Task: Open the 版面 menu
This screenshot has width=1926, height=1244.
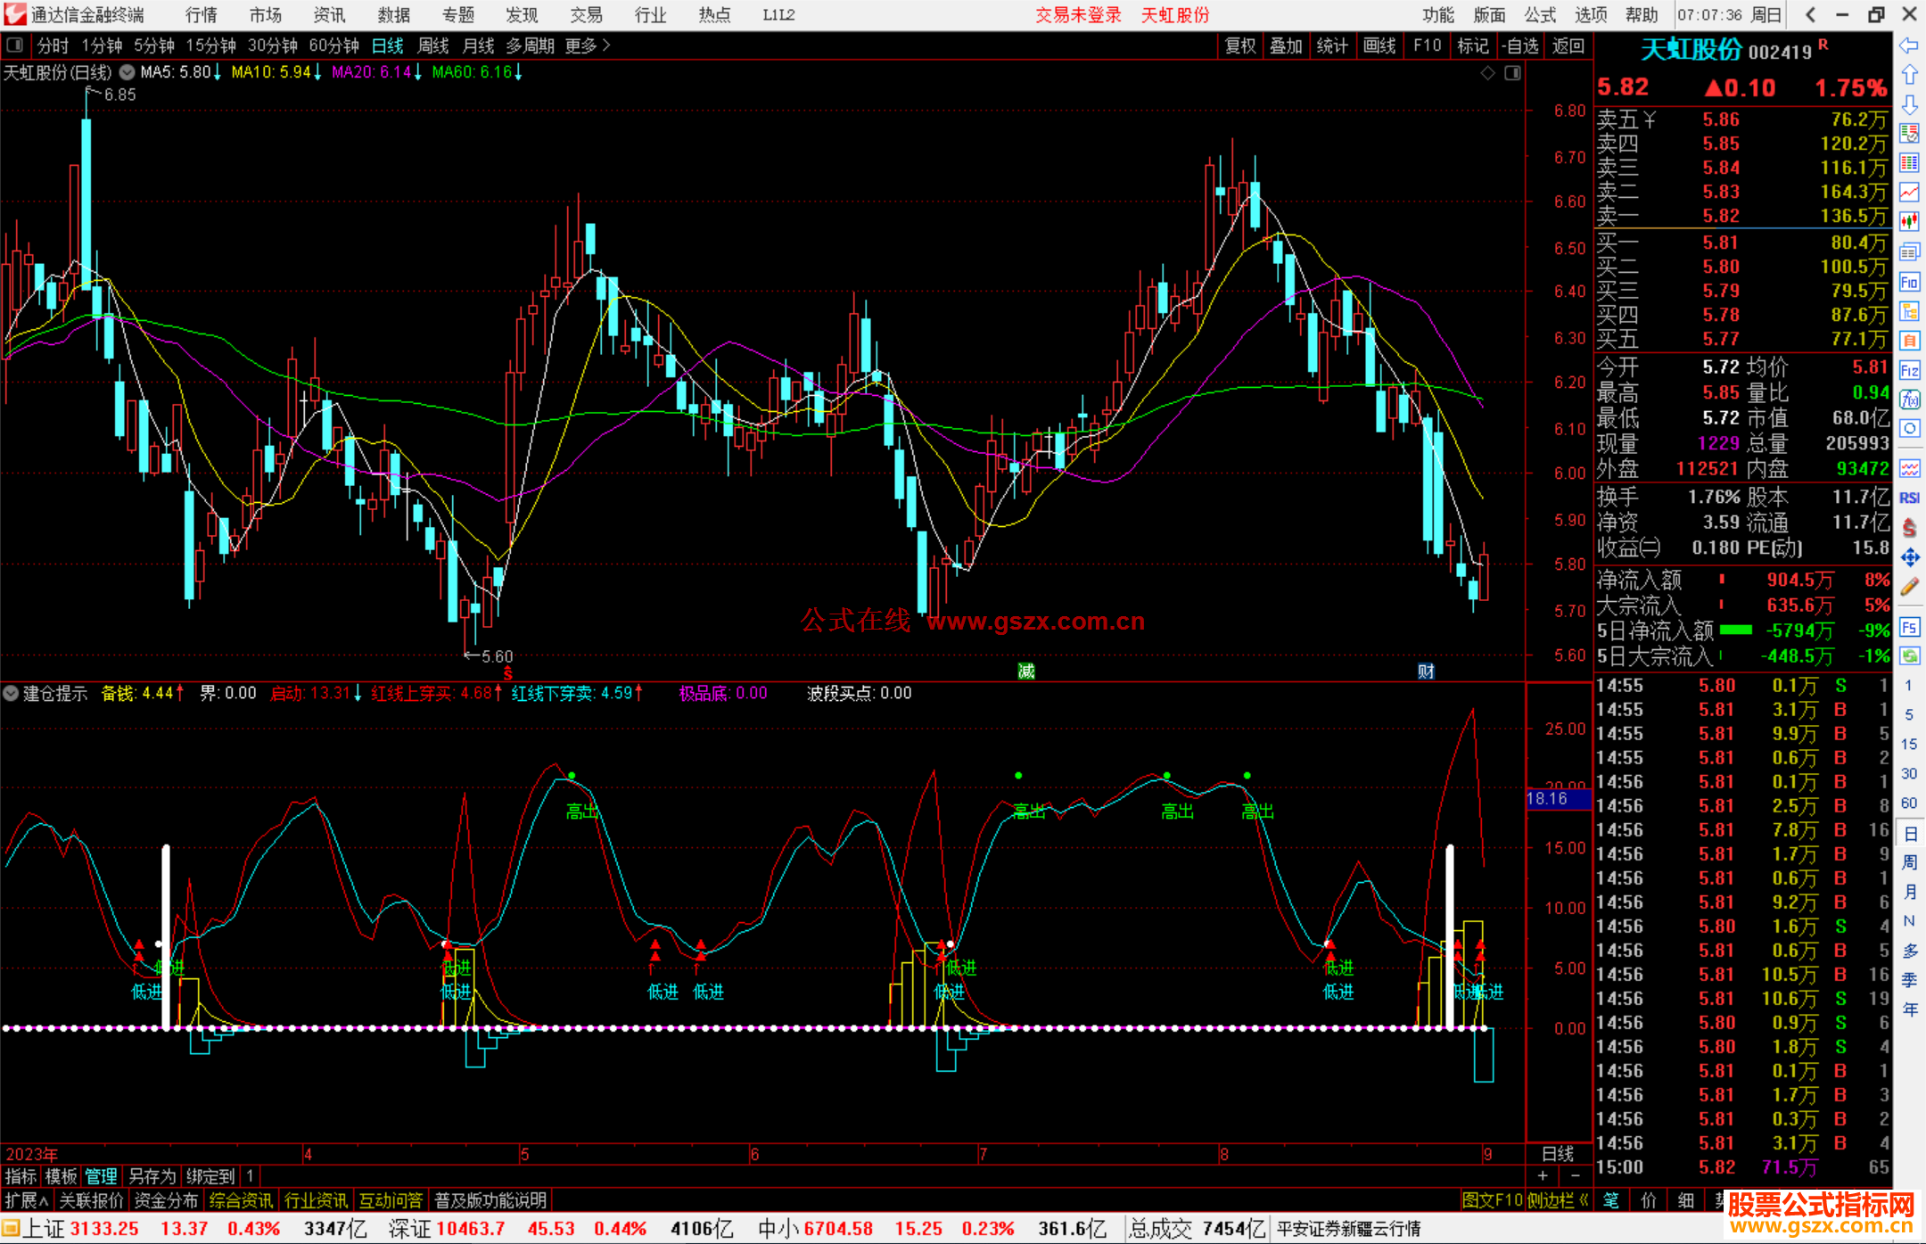Action: coord(1489,15)
